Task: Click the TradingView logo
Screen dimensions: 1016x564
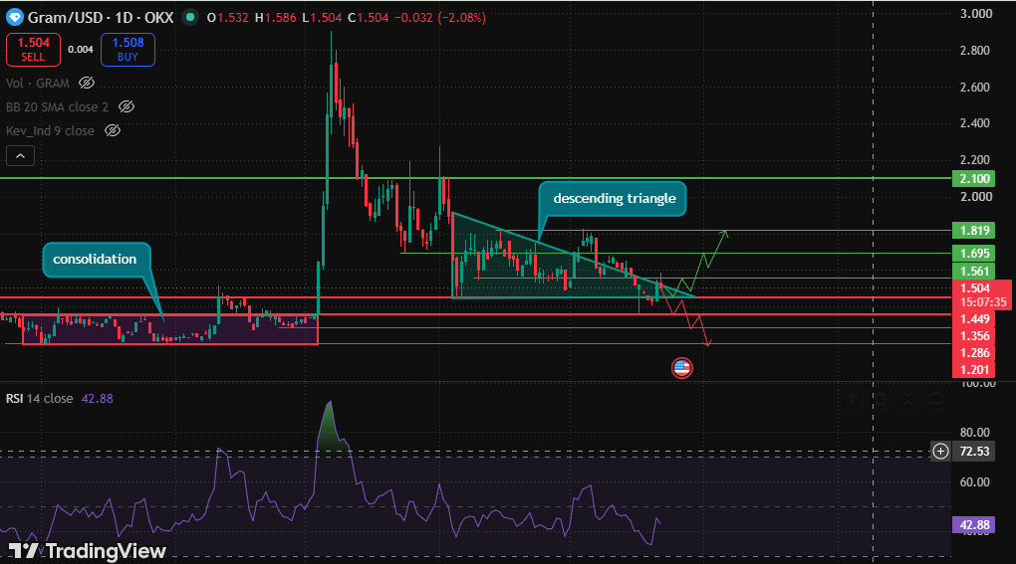Action: [x=88, y=551]
